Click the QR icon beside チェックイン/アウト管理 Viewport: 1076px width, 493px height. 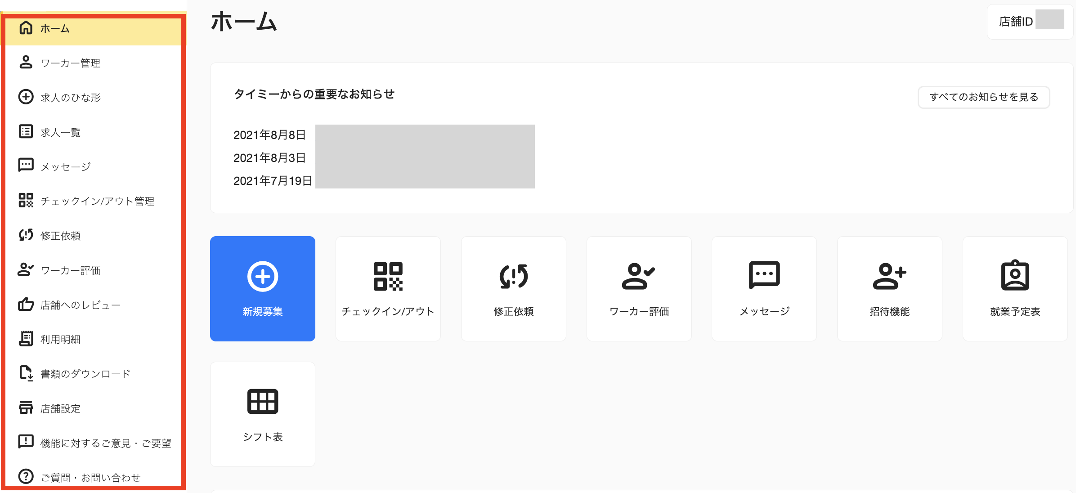click(26, 200)
